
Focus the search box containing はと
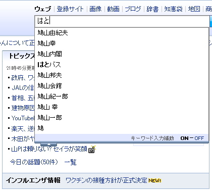122,21
